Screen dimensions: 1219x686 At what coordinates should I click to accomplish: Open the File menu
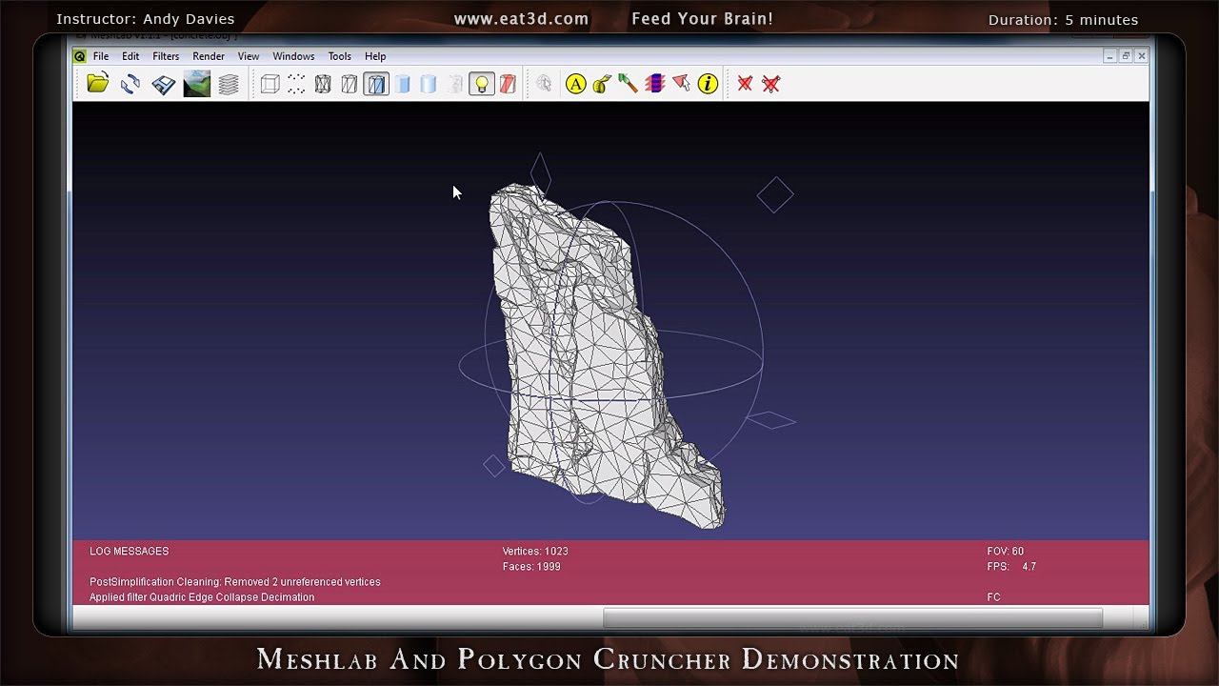click(x=100, y=56)
